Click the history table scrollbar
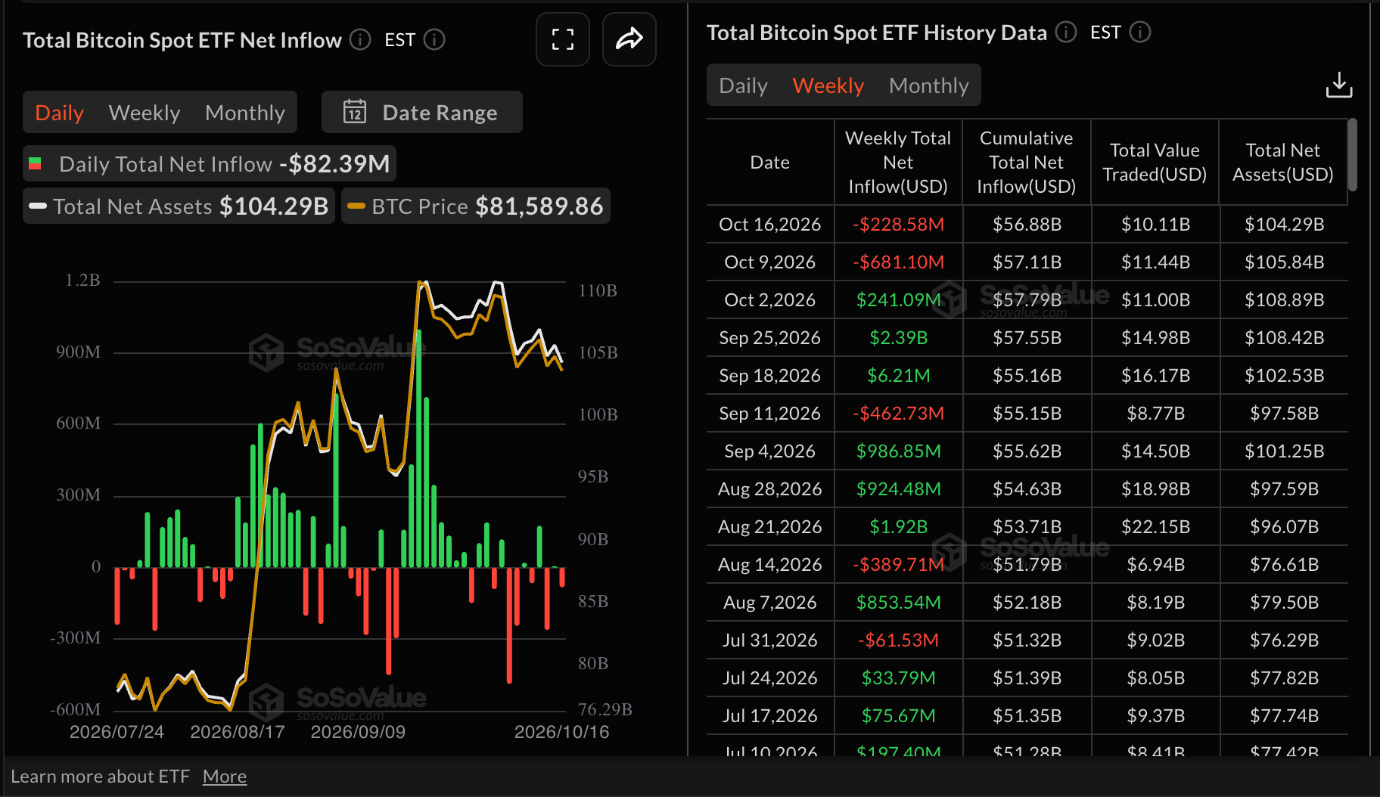This screenshot has height=797, width=1380. (1353, 154)
